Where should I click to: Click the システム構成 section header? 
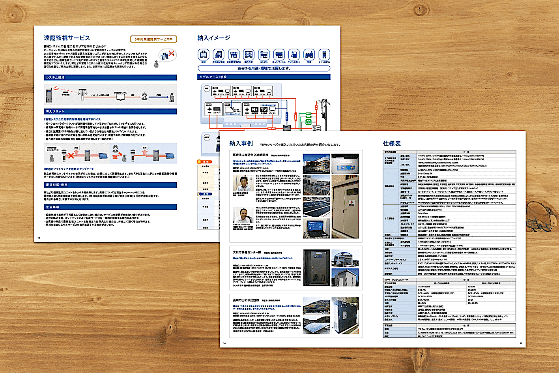pos(110,78)
